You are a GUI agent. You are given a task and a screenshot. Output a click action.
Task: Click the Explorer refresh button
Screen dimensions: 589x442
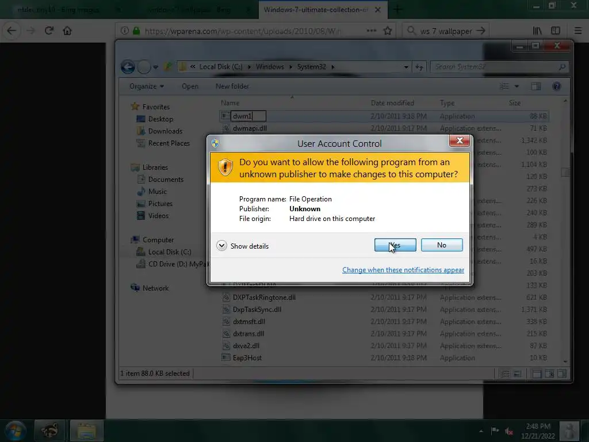[419, 67]
